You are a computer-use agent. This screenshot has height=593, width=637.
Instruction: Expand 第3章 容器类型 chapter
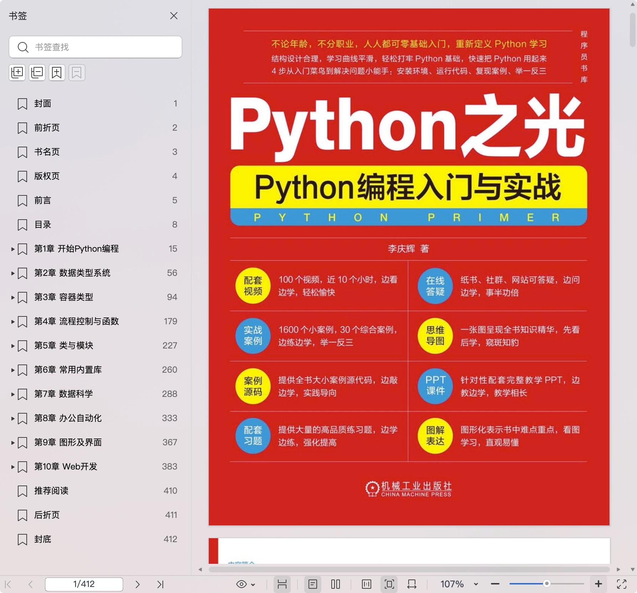[13, 298]
